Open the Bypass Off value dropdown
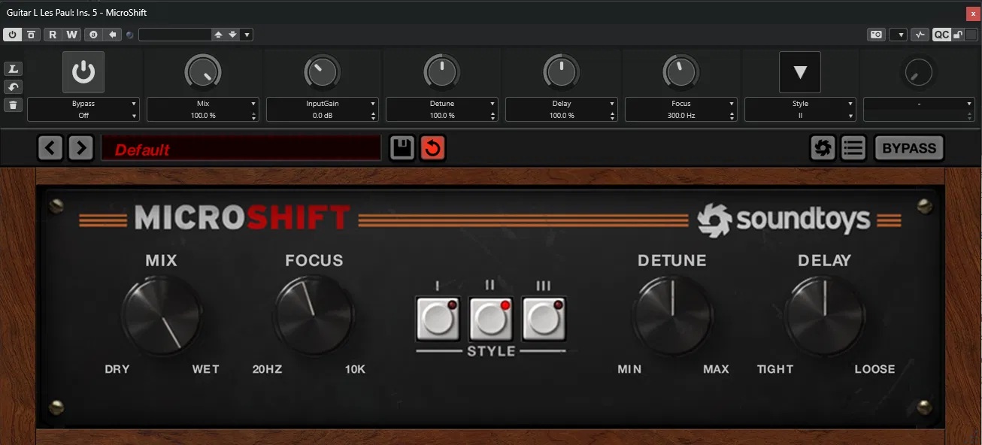 (x=83, y=116)
